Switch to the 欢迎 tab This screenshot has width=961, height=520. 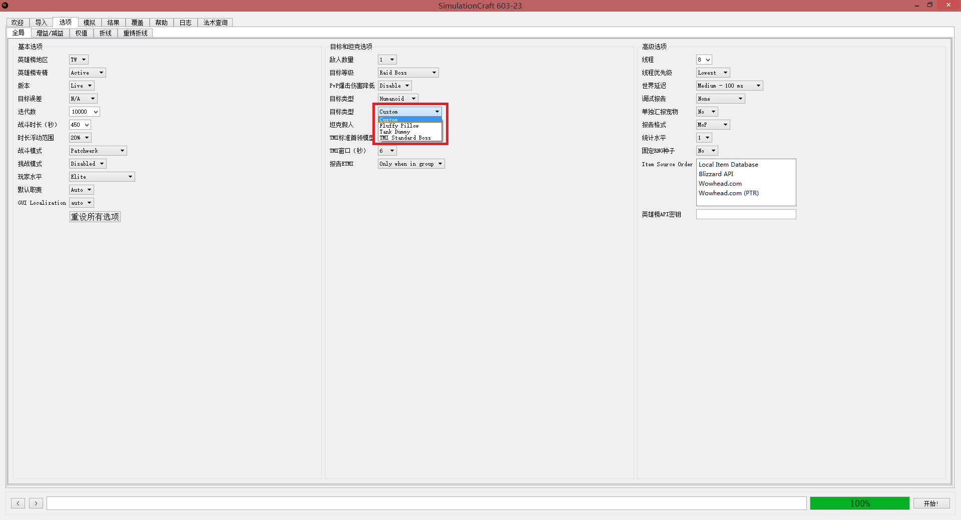18,23
